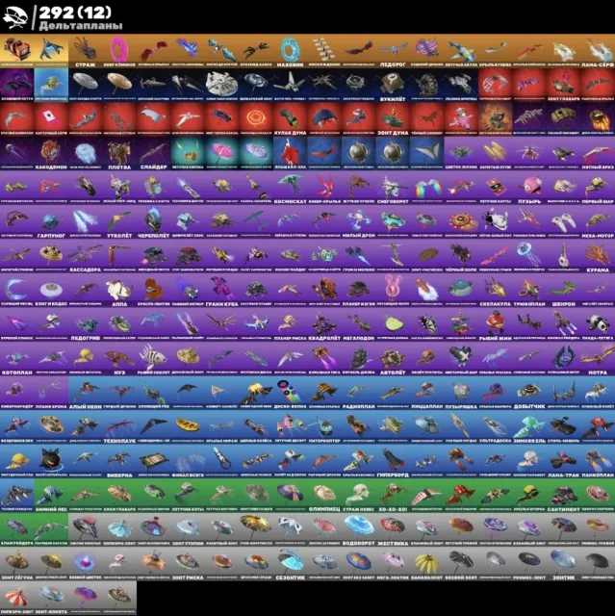Choose the УТКОЛЁТ glider

119,222
